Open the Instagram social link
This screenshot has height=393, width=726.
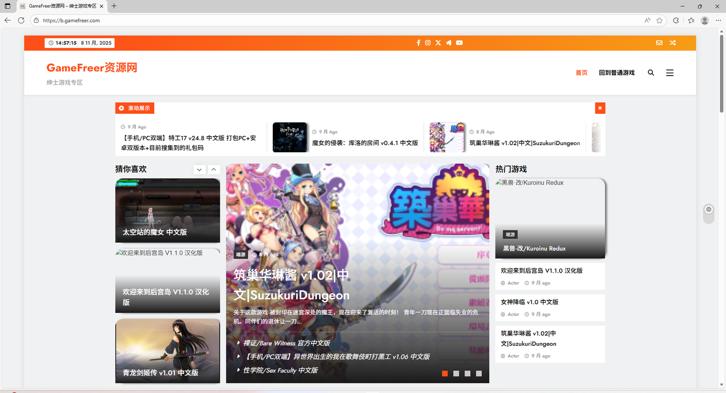[x=428, y=43]
